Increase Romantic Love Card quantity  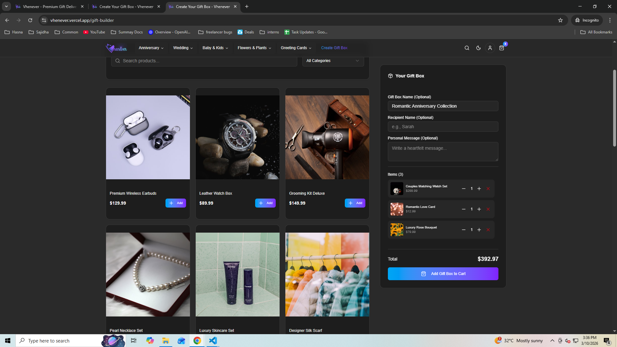click(x=479, y=209)
